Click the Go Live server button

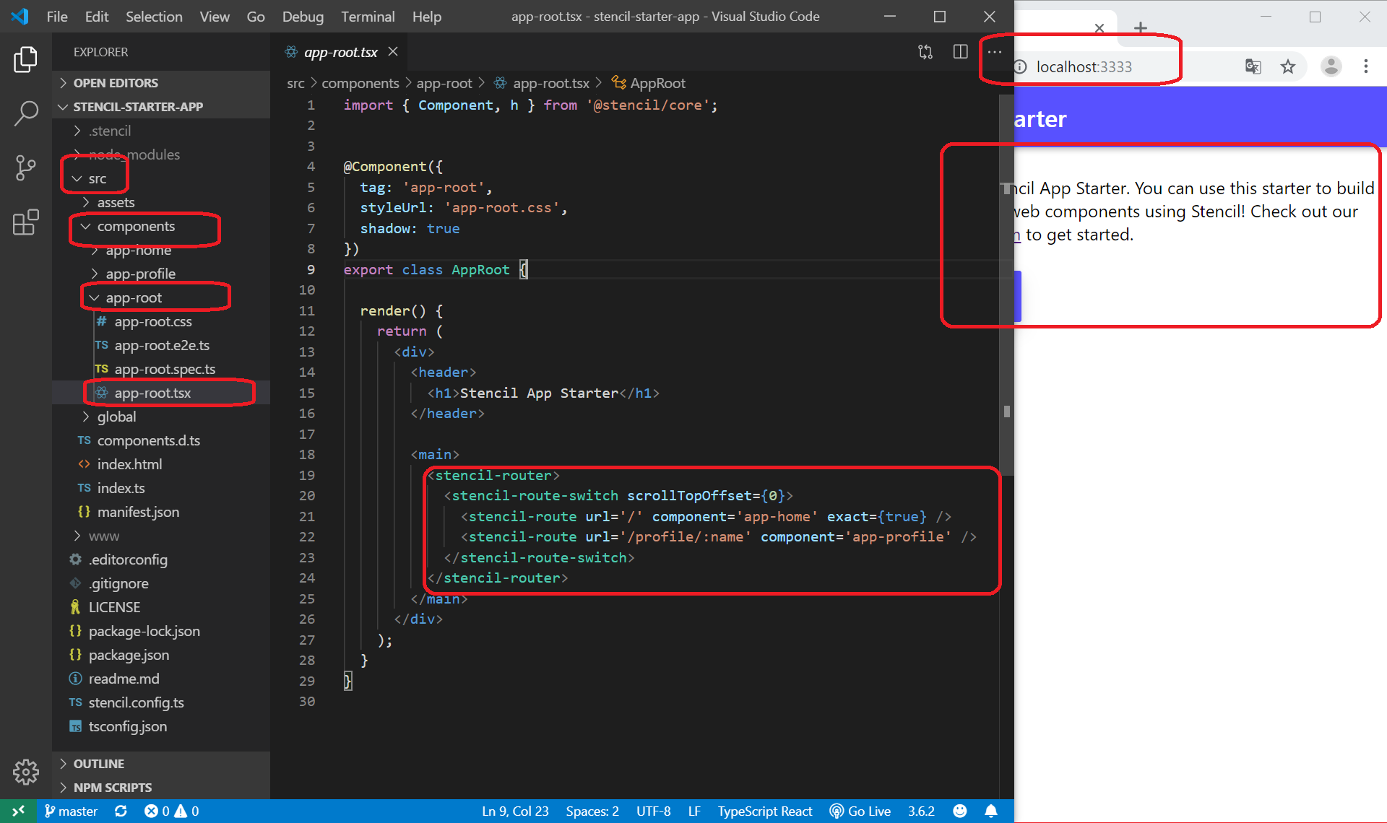(x=860, y=811)
